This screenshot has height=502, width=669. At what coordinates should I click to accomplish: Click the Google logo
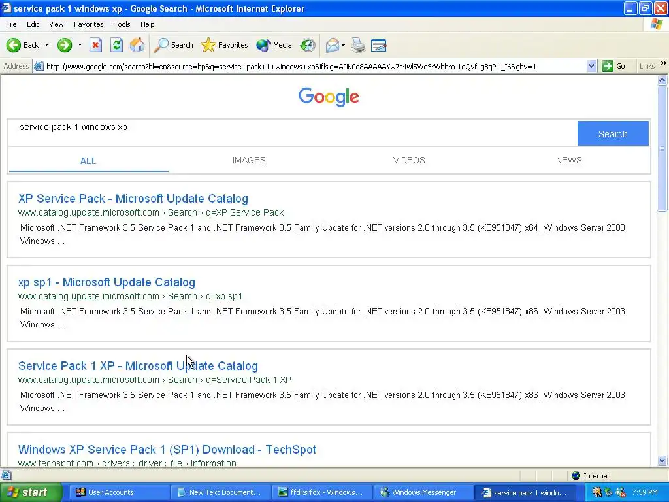click(329, 97)
